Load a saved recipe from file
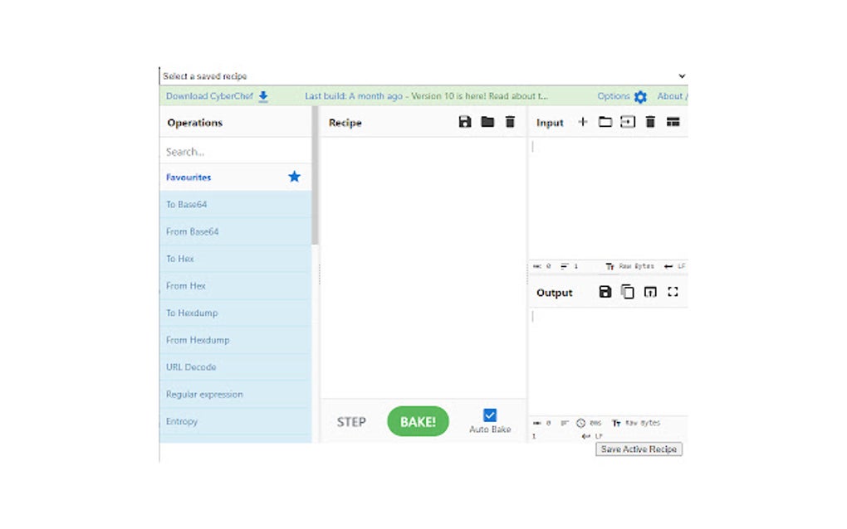The image size is (847, 529). pos(487,122)
